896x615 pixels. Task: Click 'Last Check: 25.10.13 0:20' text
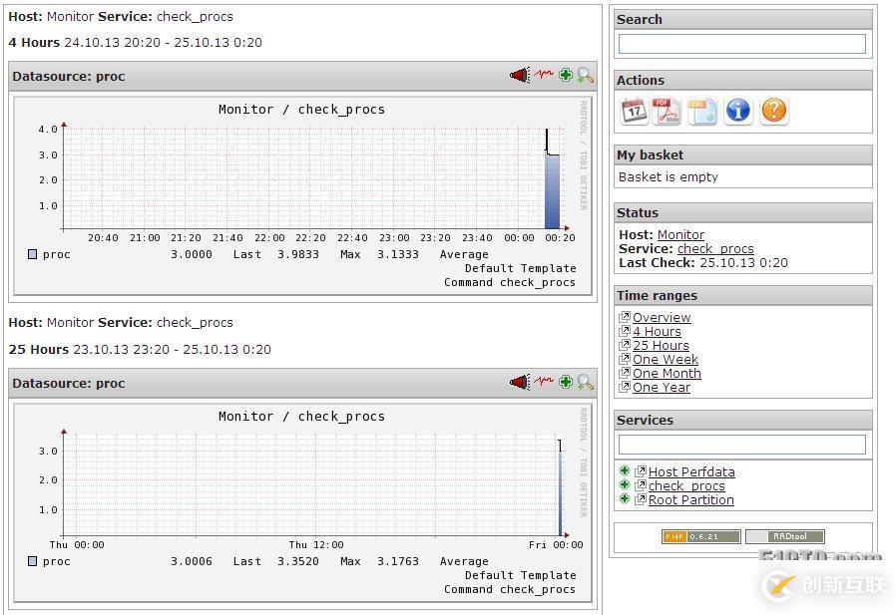pyautogui.click(x=703, y=263)
